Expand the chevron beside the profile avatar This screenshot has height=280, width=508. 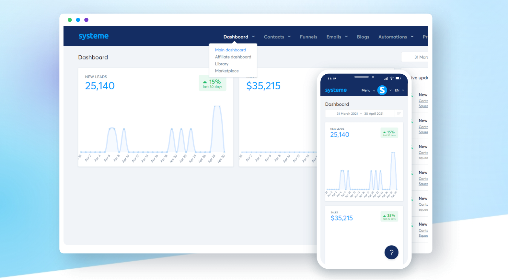[390, 90]
